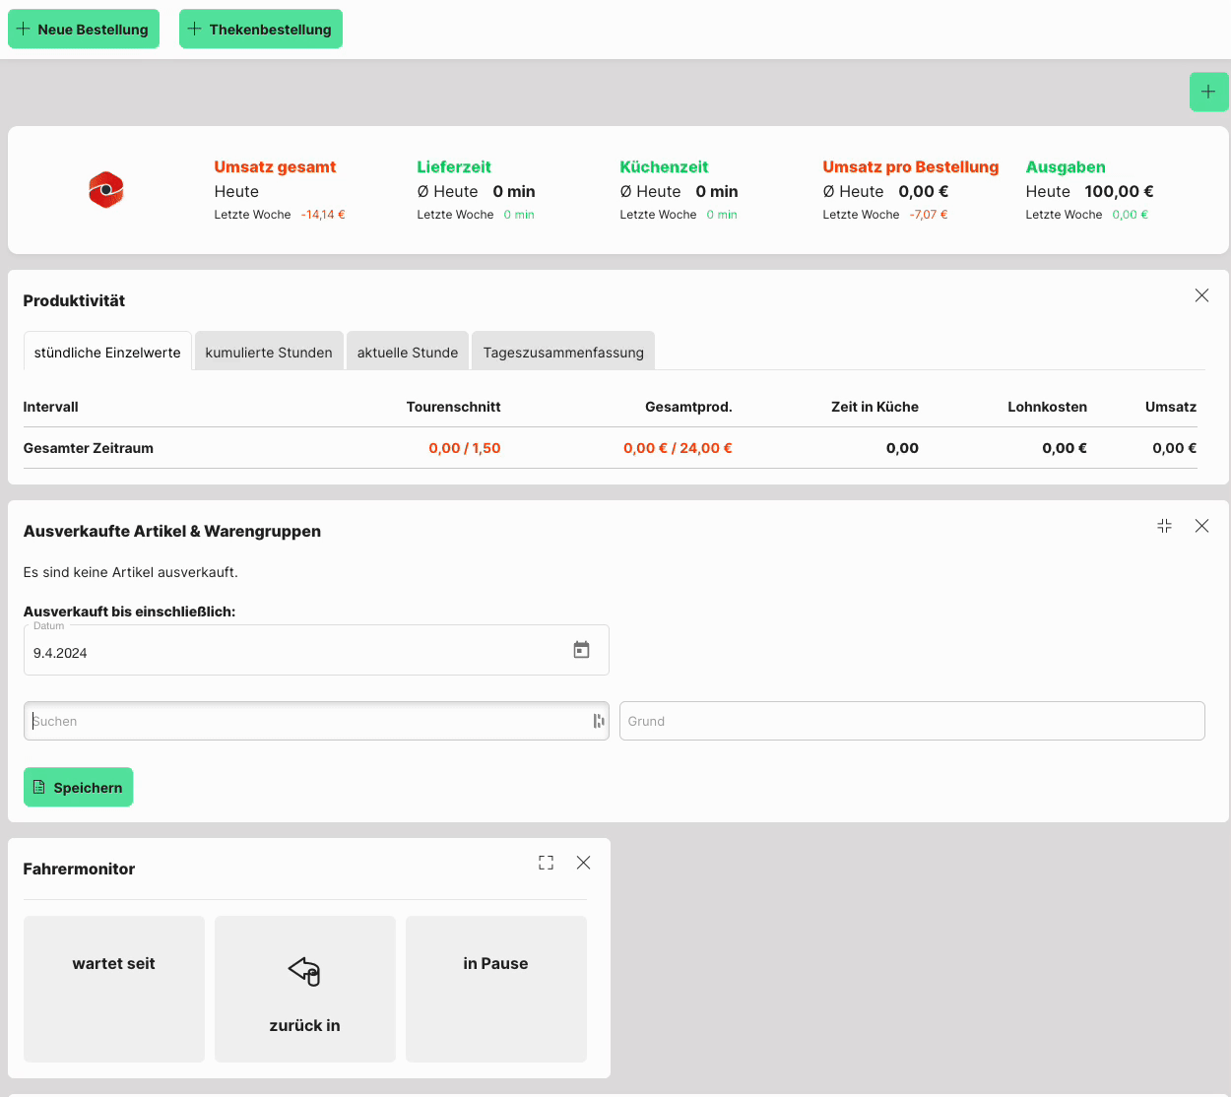Click the red restaurant logo
1231x1097 pixels.
pos(106,190)
